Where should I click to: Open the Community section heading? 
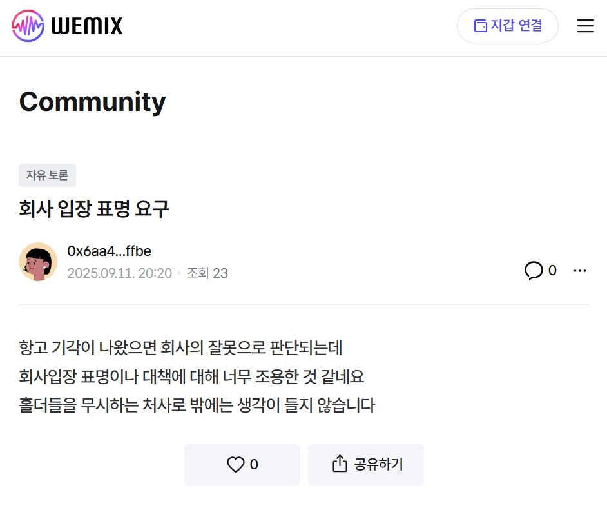click(92, 101)
